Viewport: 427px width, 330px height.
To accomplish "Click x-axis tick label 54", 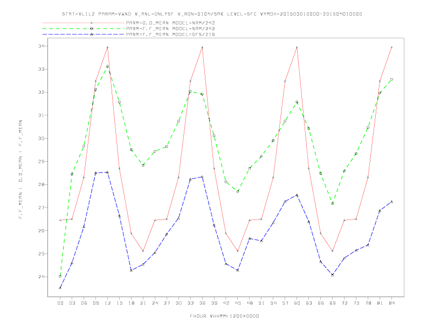I will pyautogui.click(x=273, y=303).
